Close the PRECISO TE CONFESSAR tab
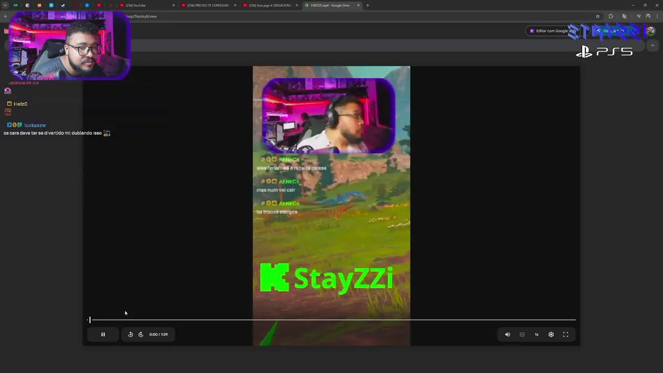This screenshot has height=373, width=663. point(235,5)
